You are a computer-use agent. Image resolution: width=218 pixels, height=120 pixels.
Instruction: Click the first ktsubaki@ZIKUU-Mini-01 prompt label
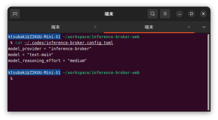point(34,37)
